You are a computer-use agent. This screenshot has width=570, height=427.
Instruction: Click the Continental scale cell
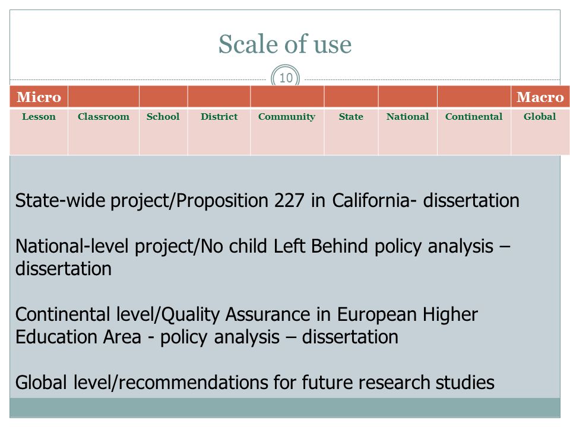pyautogui.click(x=474, y=132)
